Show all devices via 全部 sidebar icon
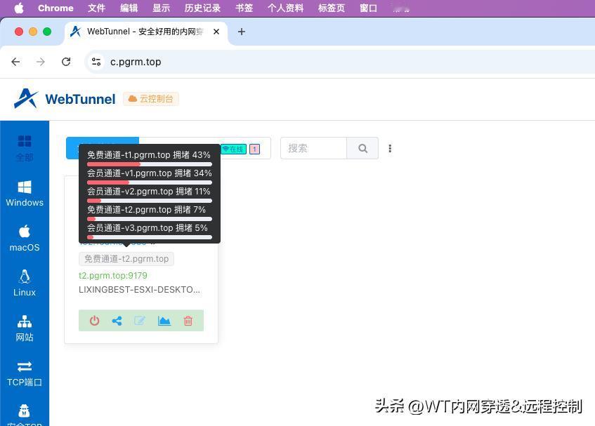The image size is (595, 426). click(x=25, y=148)
